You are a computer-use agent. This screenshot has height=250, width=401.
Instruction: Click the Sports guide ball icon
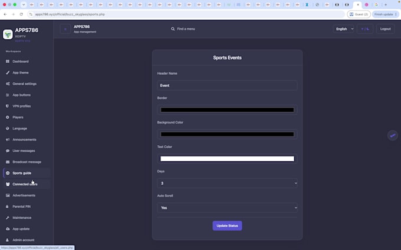coord(8,173)
